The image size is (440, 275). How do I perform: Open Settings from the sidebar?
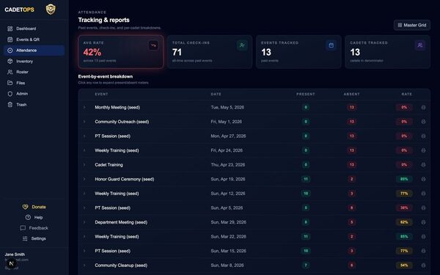point(34,238)
